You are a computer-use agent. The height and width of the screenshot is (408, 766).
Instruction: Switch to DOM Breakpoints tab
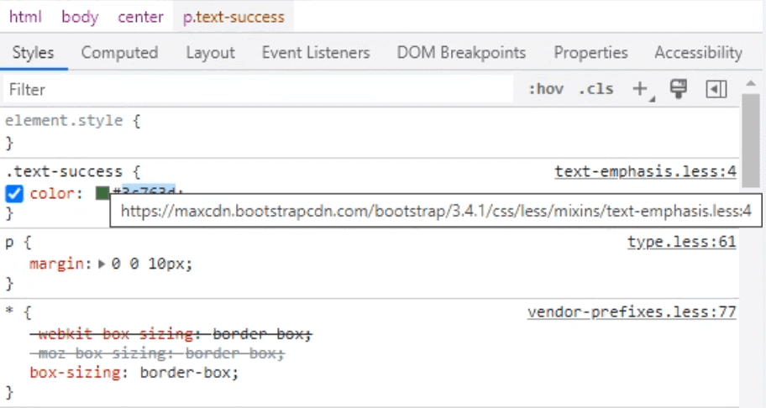coord(461,53)
